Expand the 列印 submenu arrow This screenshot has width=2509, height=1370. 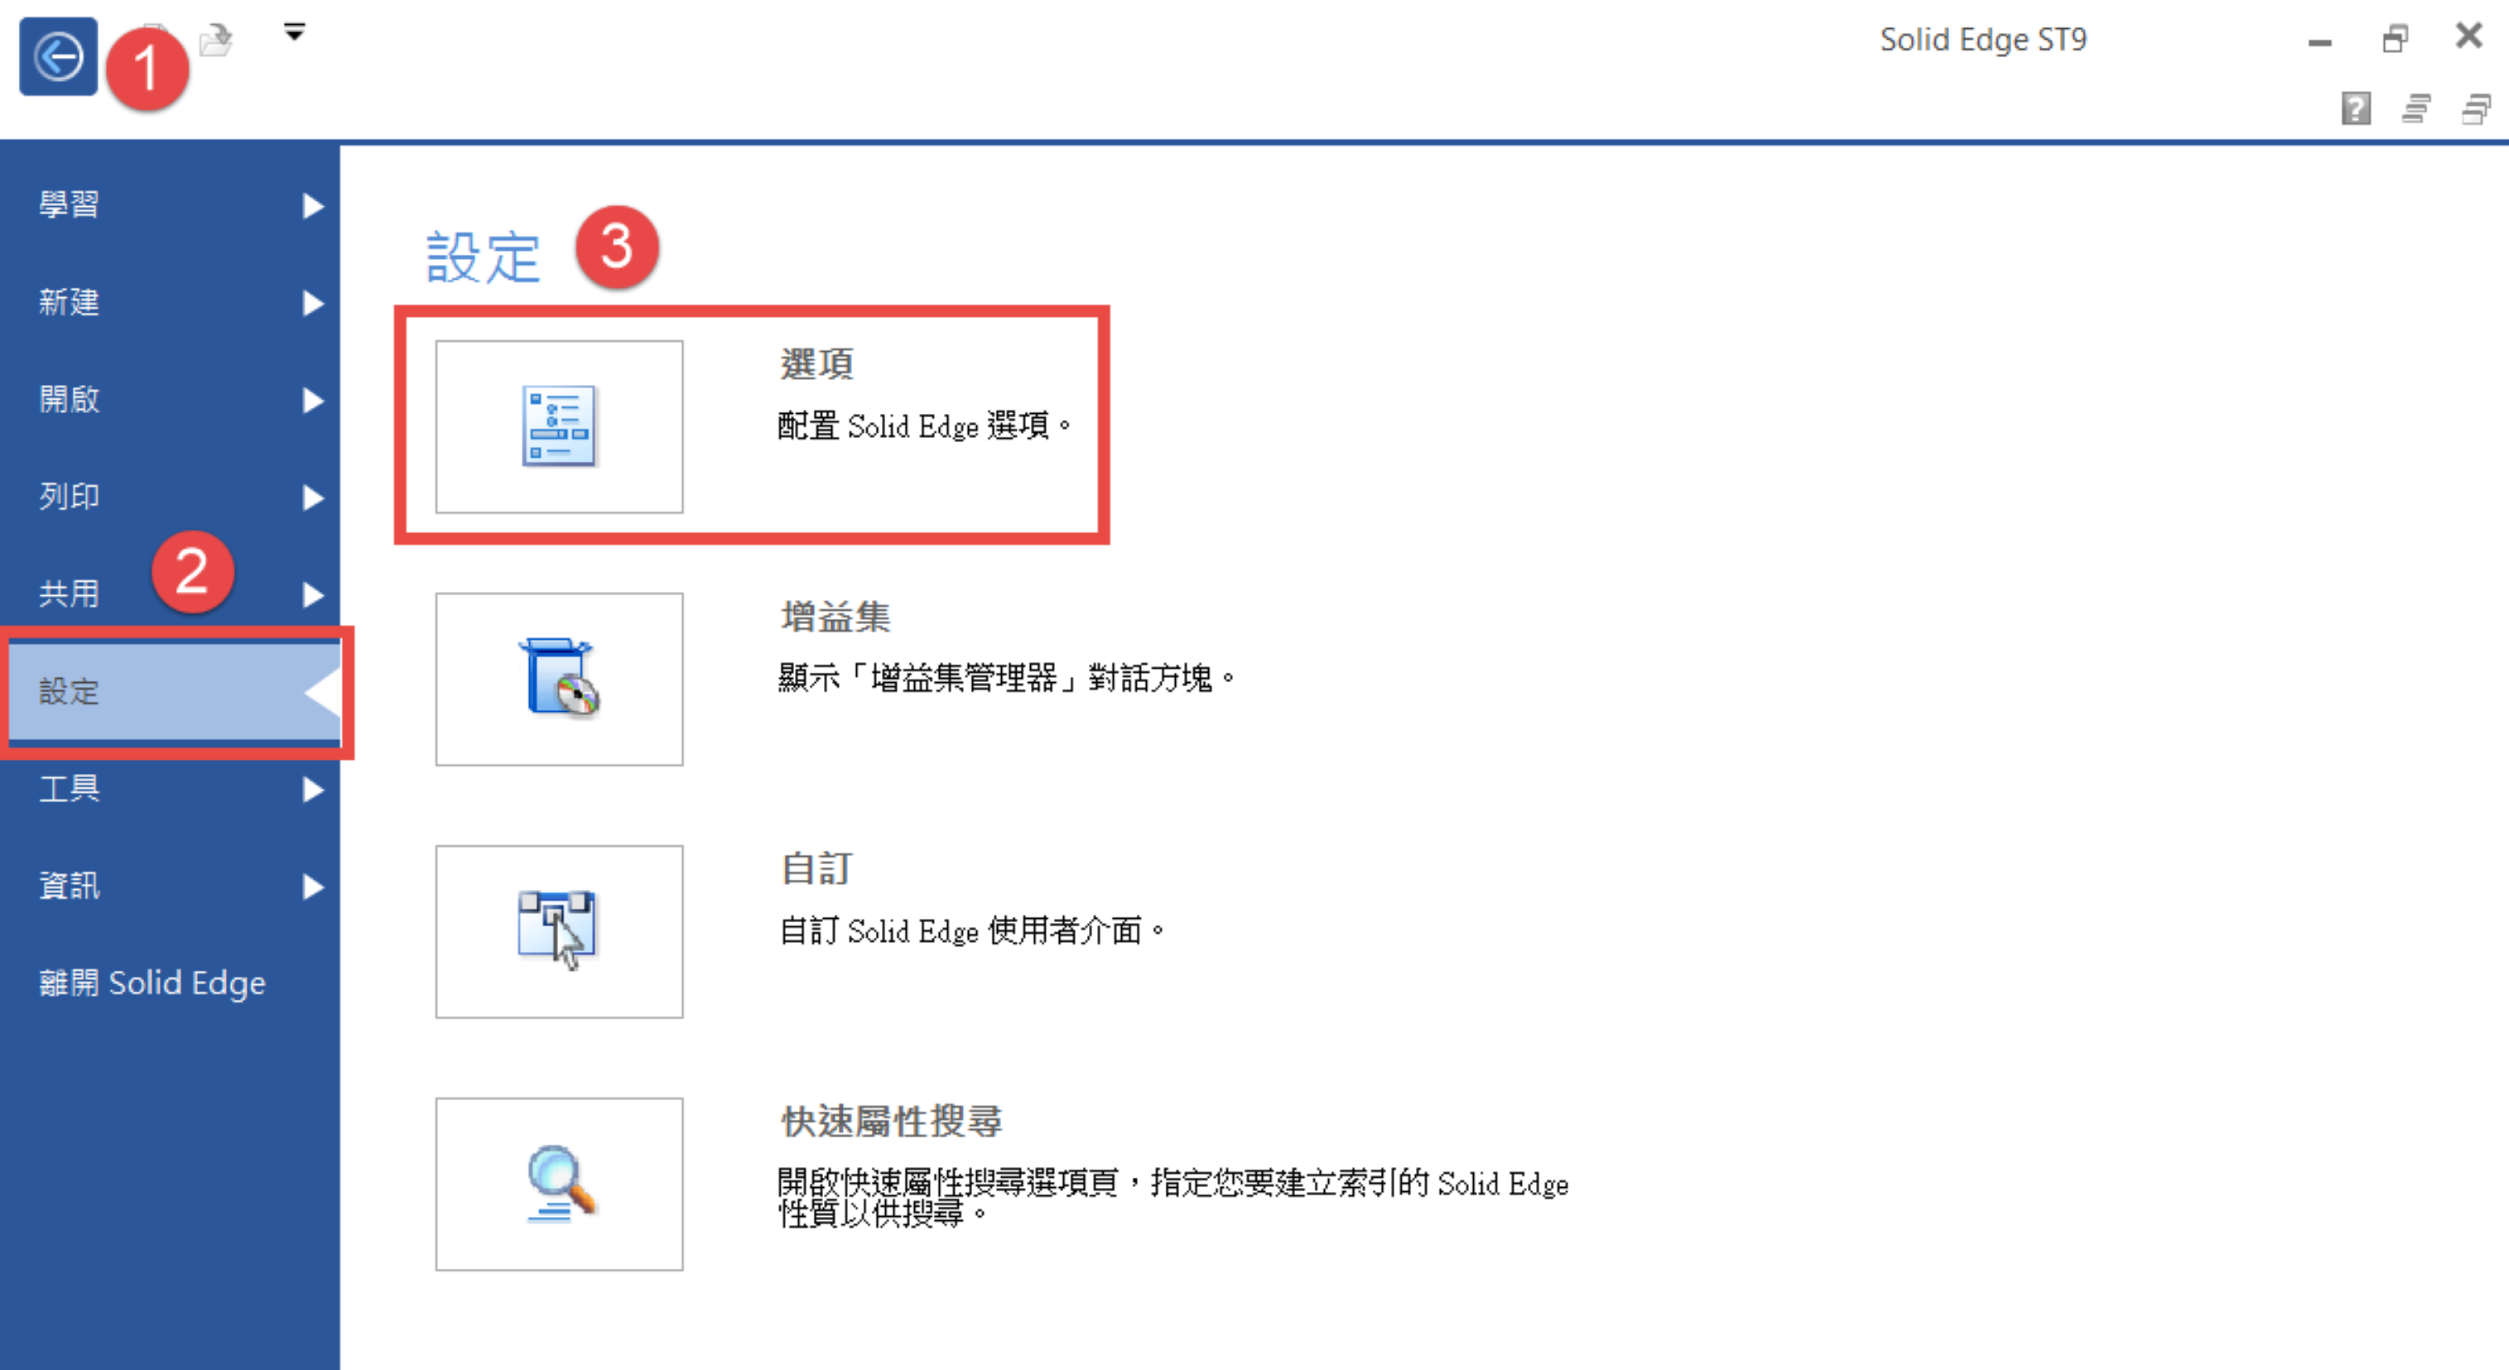click(313, 498)
